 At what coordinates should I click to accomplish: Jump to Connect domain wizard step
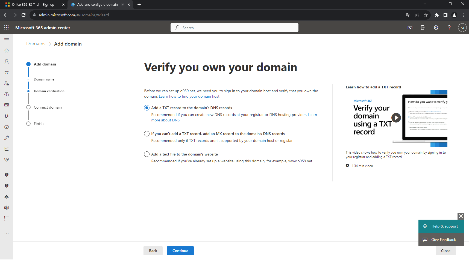[48, 107]
